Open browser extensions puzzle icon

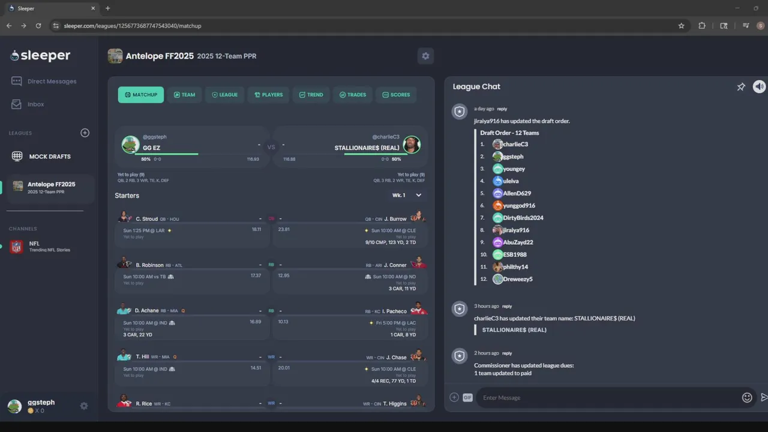click(702, 26)
